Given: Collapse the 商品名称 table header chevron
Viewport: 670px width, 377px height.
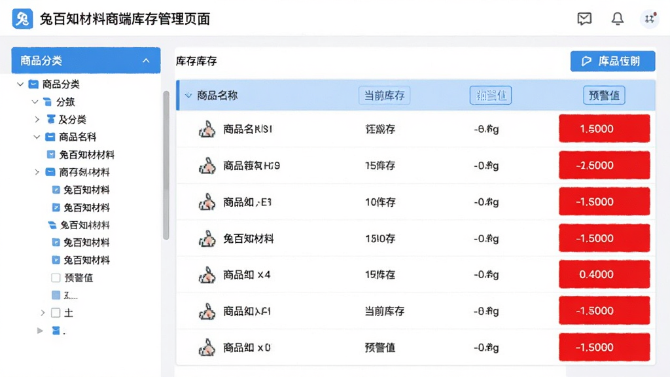Looking at the screenshot, I should pyautogui.click(x=188, y=96).
